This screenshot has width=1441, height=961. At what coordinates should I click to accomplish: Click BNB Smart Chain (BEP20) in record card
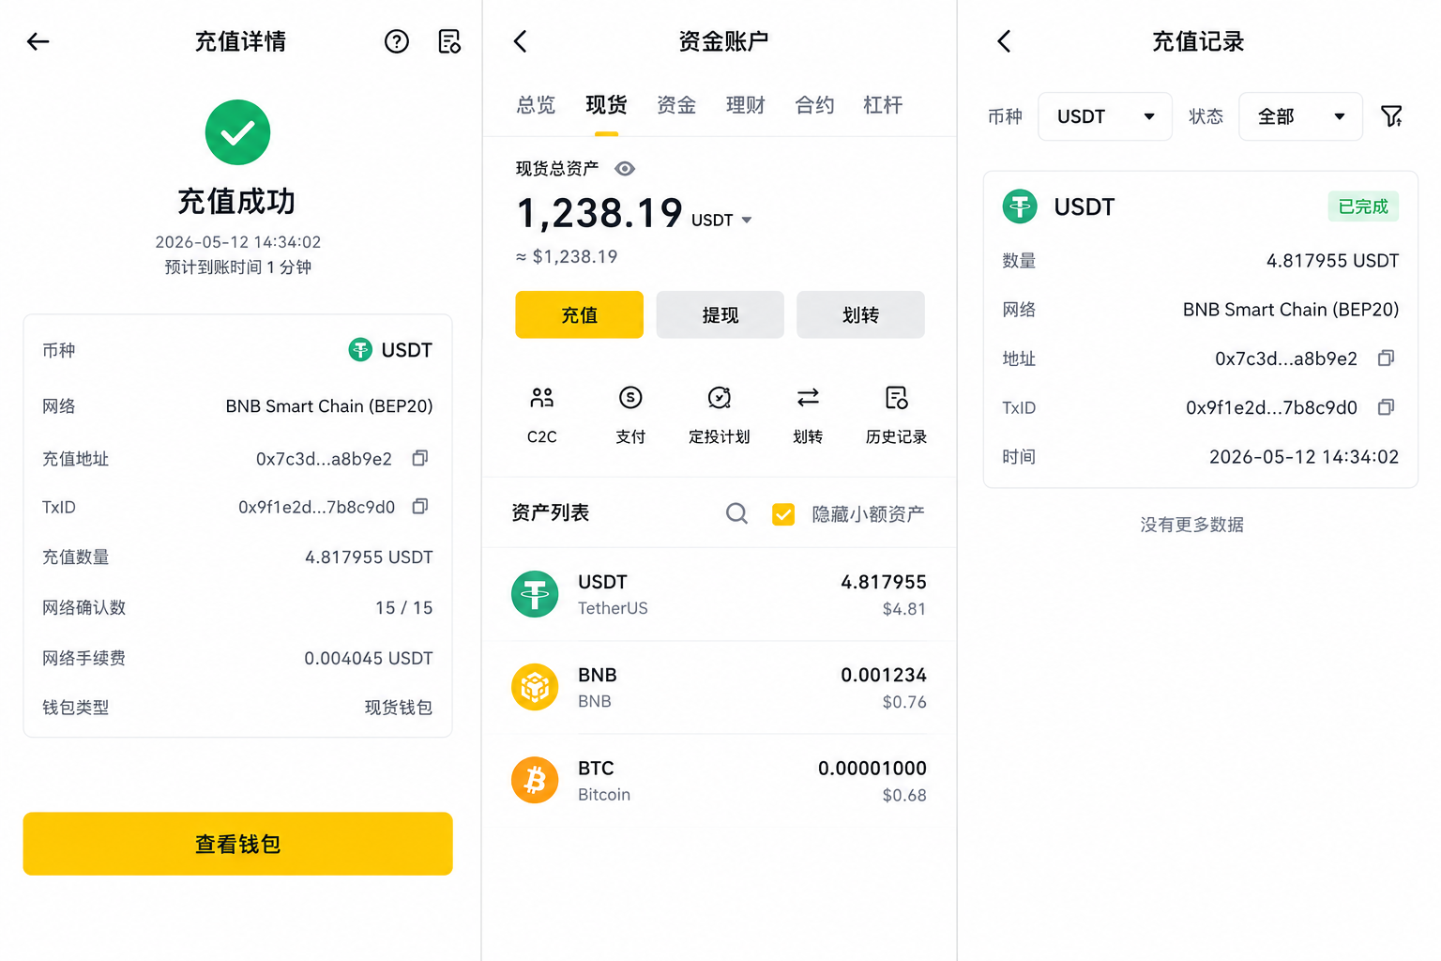point(1291,310)
